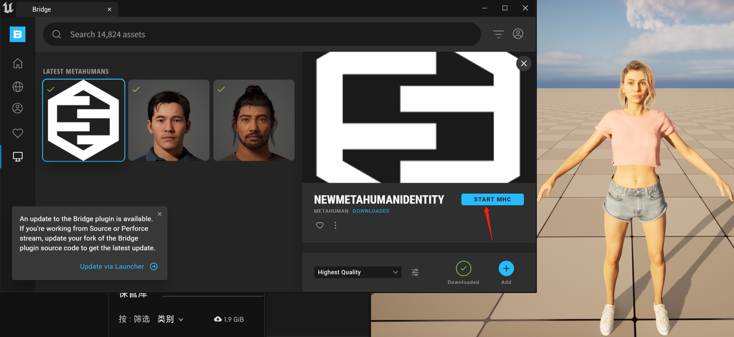Viewport: 734px width, 337px height.
Task: Maximize the Bridge window
Action: [x=505, y=8]
